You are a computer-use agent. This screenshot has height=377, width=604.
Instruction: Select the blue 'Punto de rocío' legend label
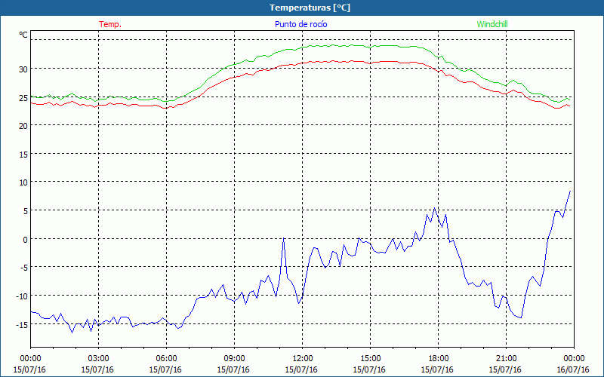[x=300, y=24]
